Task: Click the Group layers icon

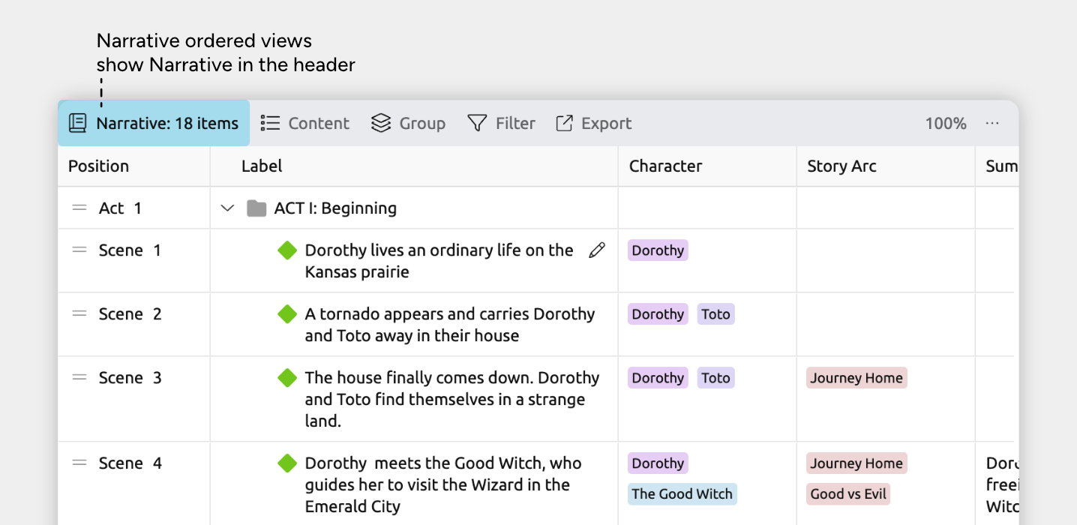Action: 381,123
